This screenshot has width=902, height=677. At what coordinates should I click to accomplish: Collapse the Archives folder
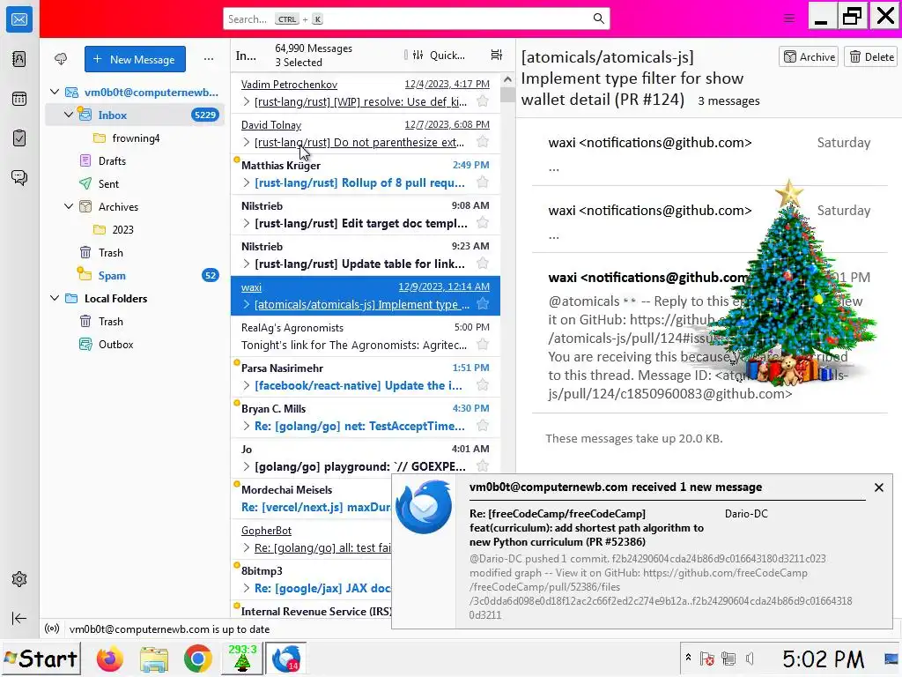coord(69,206)
